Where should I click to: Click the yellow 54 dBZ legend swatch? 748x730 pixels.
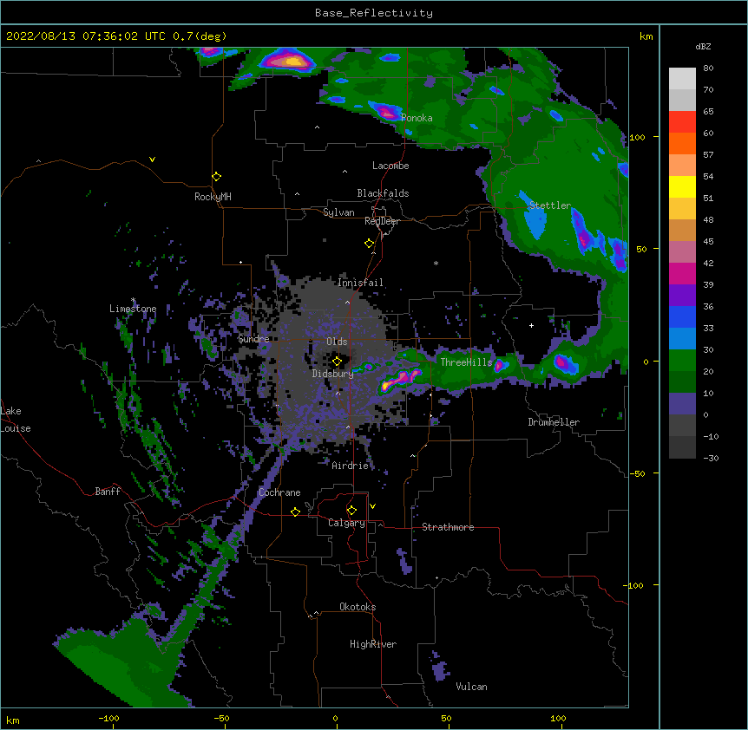[x=682, y=186]
